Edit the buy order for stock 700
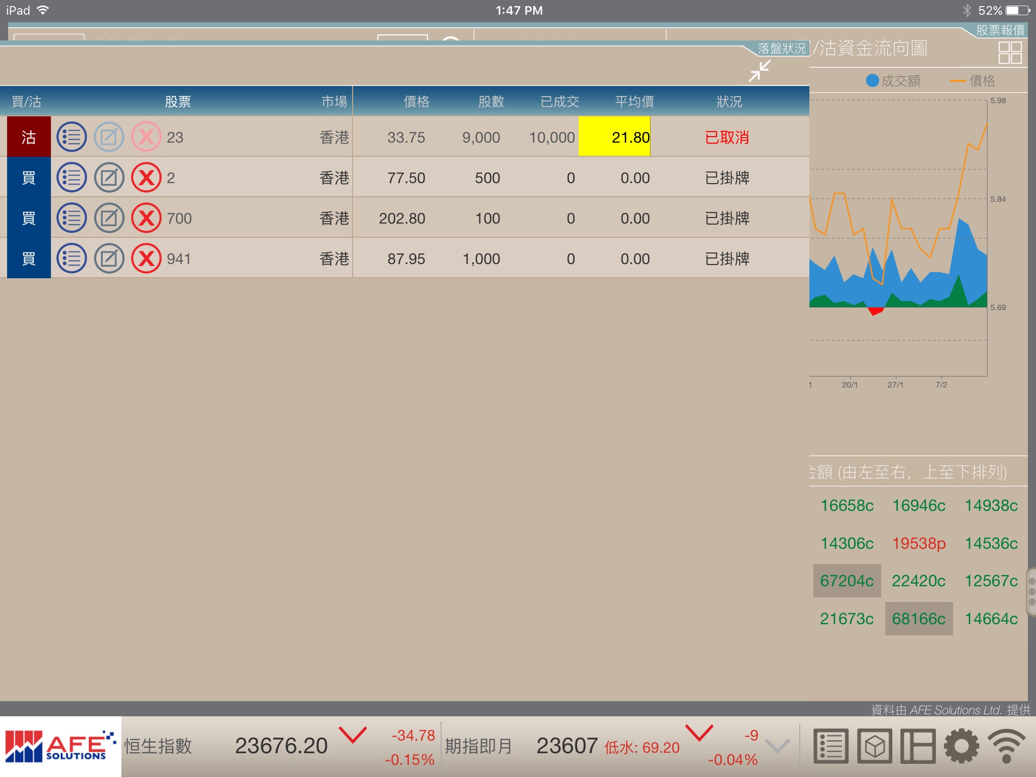The height and width of the screenshot is (777, 1036). click(109, 218)
